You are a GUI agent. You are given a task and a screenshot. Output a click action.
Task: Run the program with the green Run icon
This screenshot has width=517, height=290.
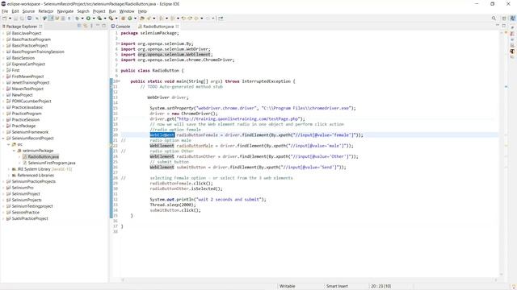click(88, 19)
